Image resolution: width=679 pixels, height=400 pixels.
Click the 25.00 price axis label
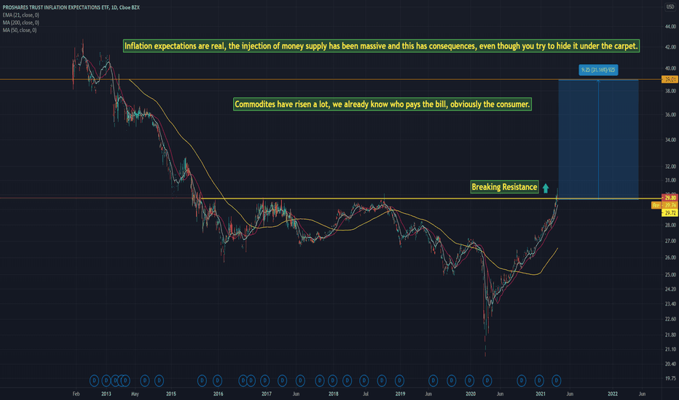click(670, 275)
